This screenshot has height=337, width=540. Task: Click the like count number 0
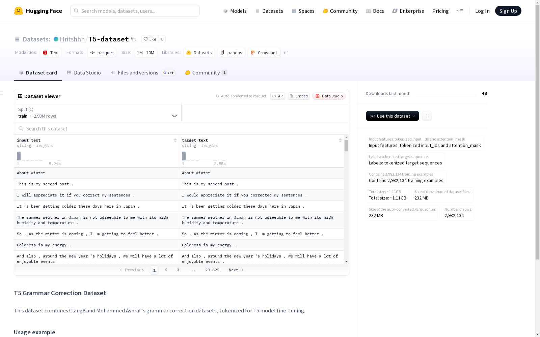click(162, 39)
